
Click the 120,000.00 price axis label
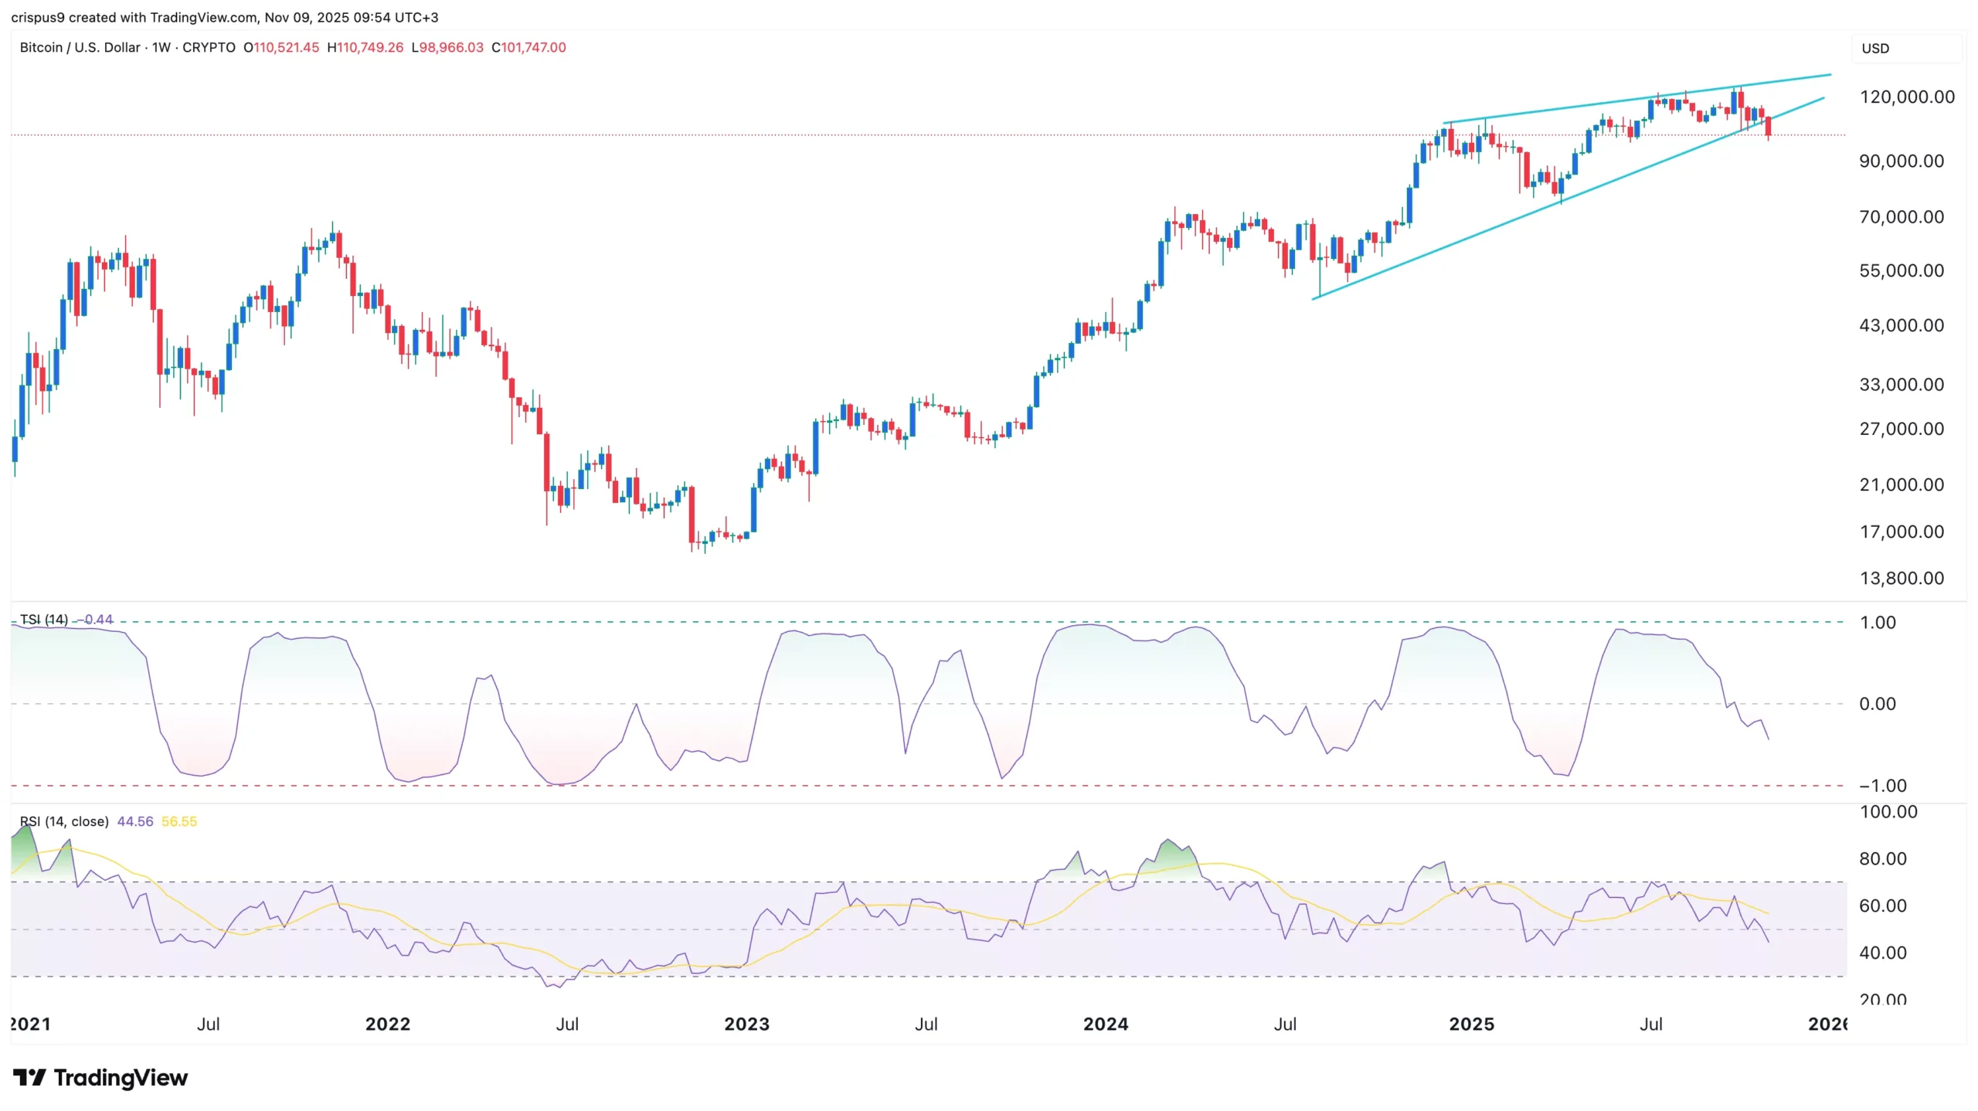tap(1907, 97)
